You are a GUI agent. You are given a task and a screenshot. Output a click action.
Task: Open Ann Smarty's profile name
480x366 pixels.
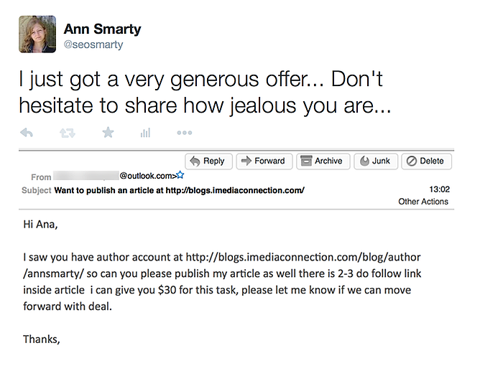(102, 29)
